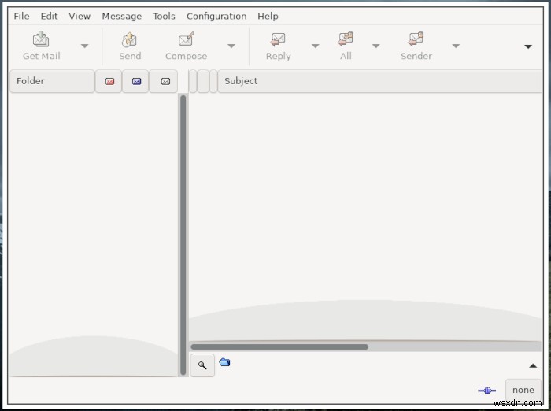Viewport: 551px width, 411px height.
Task: Open the File menu
Action: [x=21, y=17]
